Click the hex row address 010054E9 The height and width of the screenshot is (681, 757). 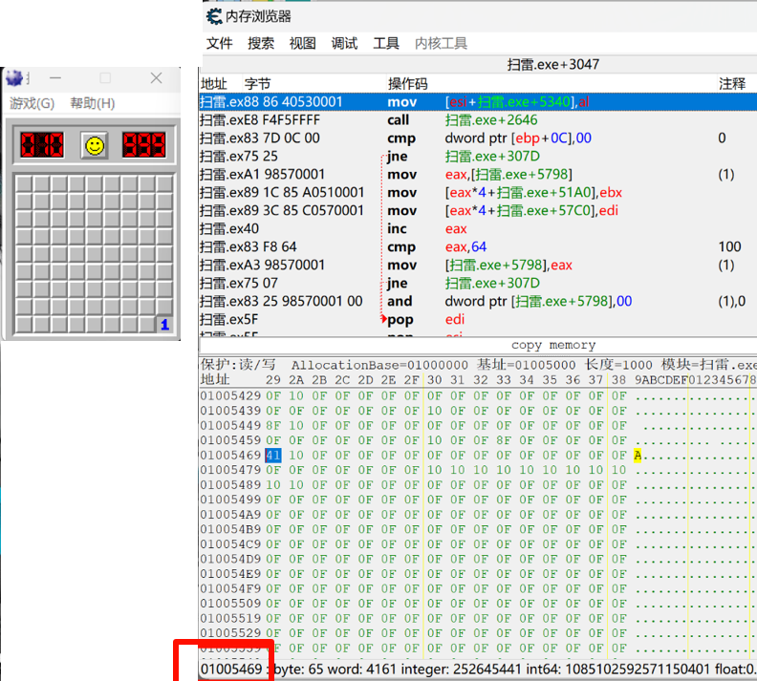point(230,573)
